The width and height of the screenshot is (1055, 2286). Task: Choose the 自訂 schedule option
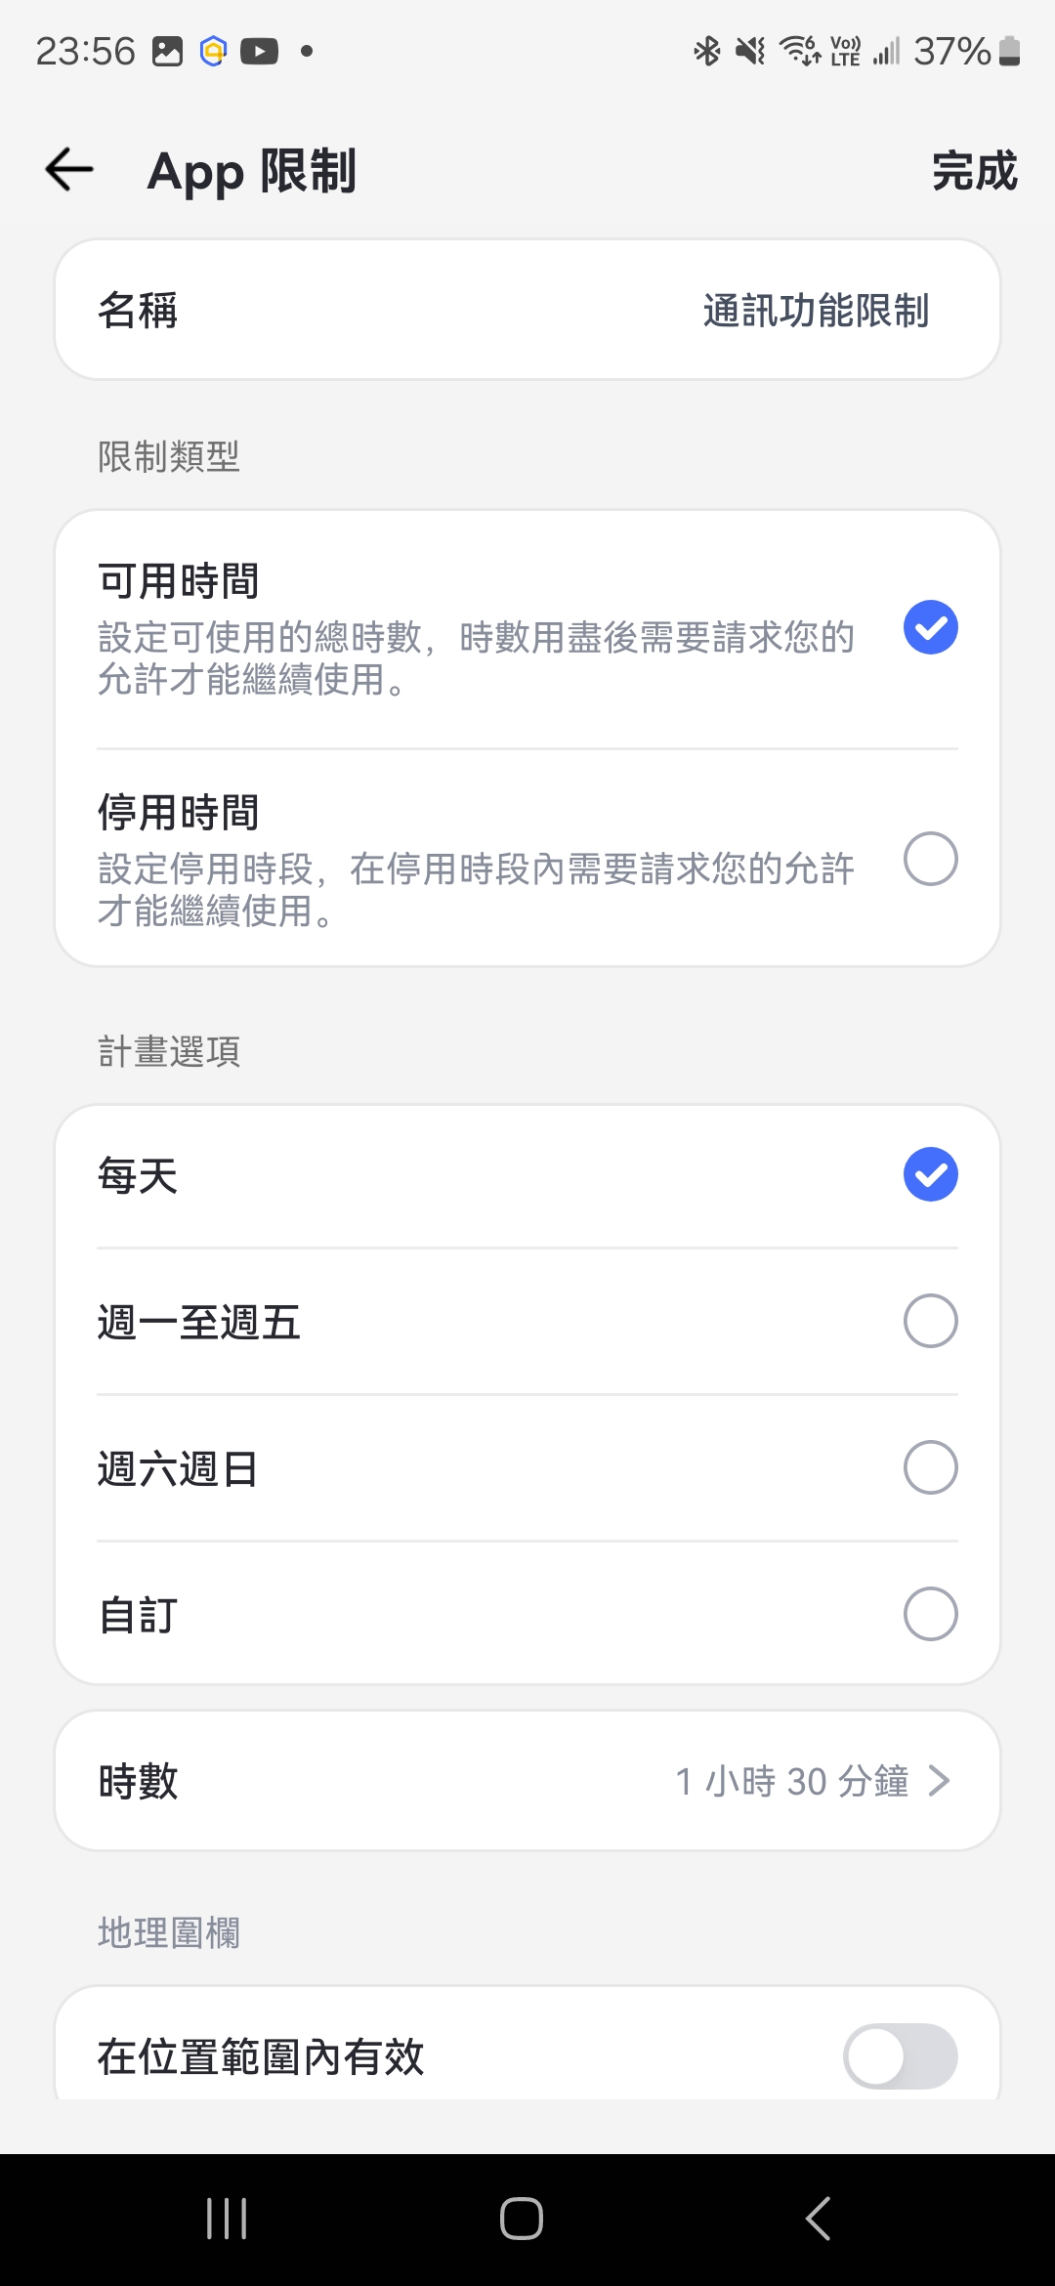[x=930, y=1614]
